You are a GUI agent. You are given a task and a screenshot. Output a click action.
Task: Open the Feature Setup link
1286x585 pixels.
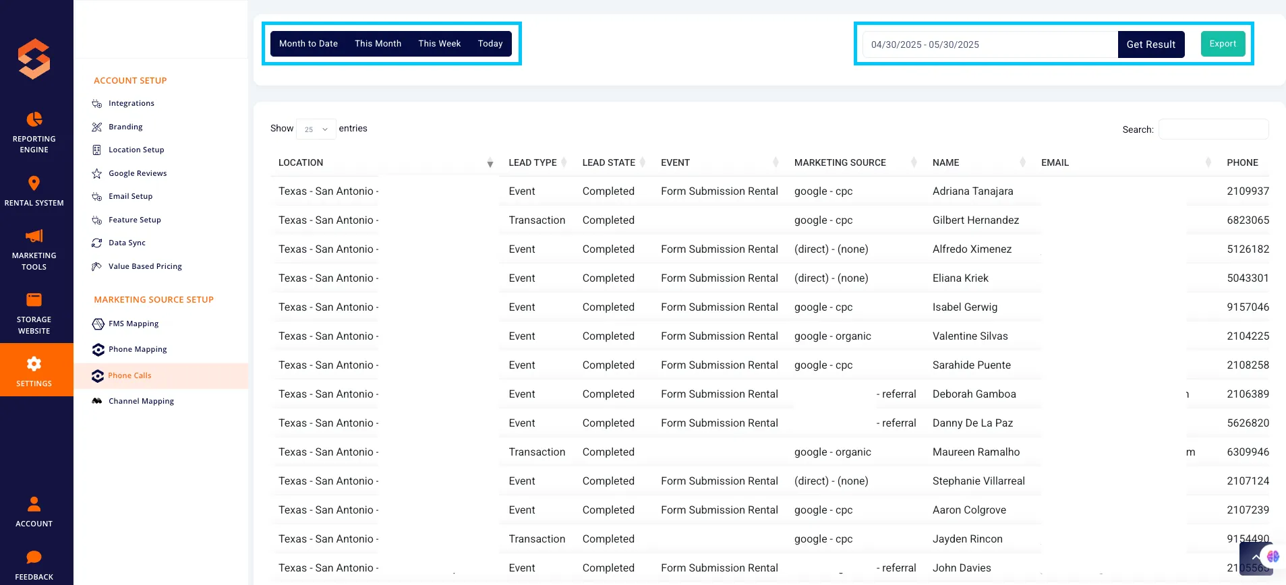[x=135, y=220]
